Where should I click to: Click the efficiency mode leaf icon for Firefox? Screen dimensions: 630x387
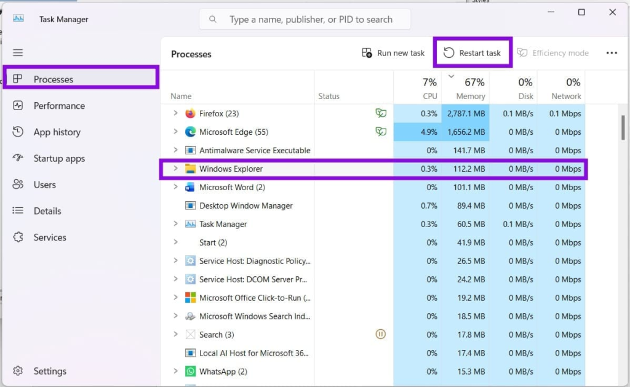pyautogui.click(x=380, y=113)
